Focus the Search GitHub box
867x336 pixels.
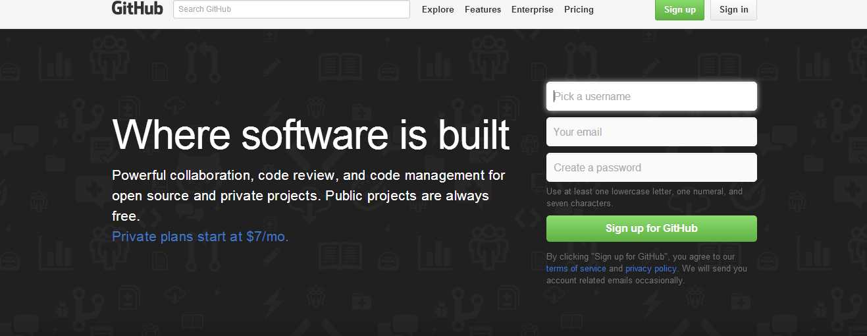292,9
